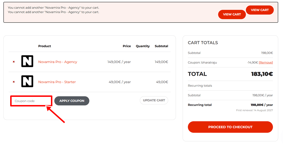Viewport: 283px width, 144px height.
Task: Select the Starter subtotal 49,00€
Action: pyautogui.click(x=162, y=82)
